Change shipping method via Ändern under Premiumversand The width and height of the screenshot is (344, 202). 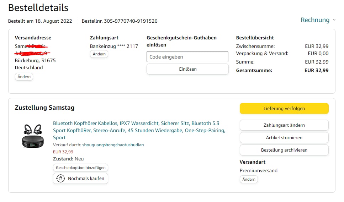tap(249, 179)
